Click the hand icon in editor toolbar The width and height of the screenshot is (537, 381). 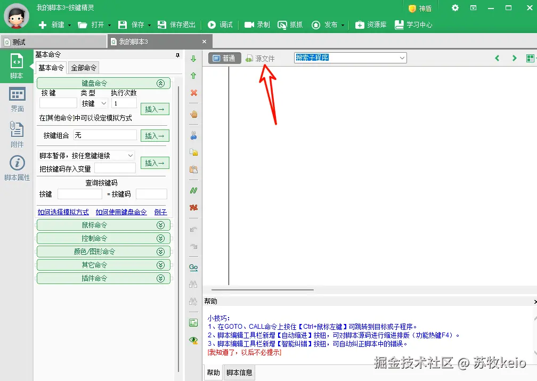pos(193,114)
